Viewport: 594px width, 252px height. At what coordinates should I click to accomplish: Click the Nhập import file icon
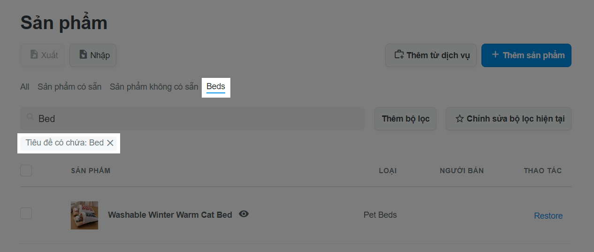pyautogui.click(x=83, y=55)
